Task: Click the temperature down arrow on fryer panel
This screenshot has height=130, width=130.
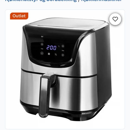Action: (63, 55)
